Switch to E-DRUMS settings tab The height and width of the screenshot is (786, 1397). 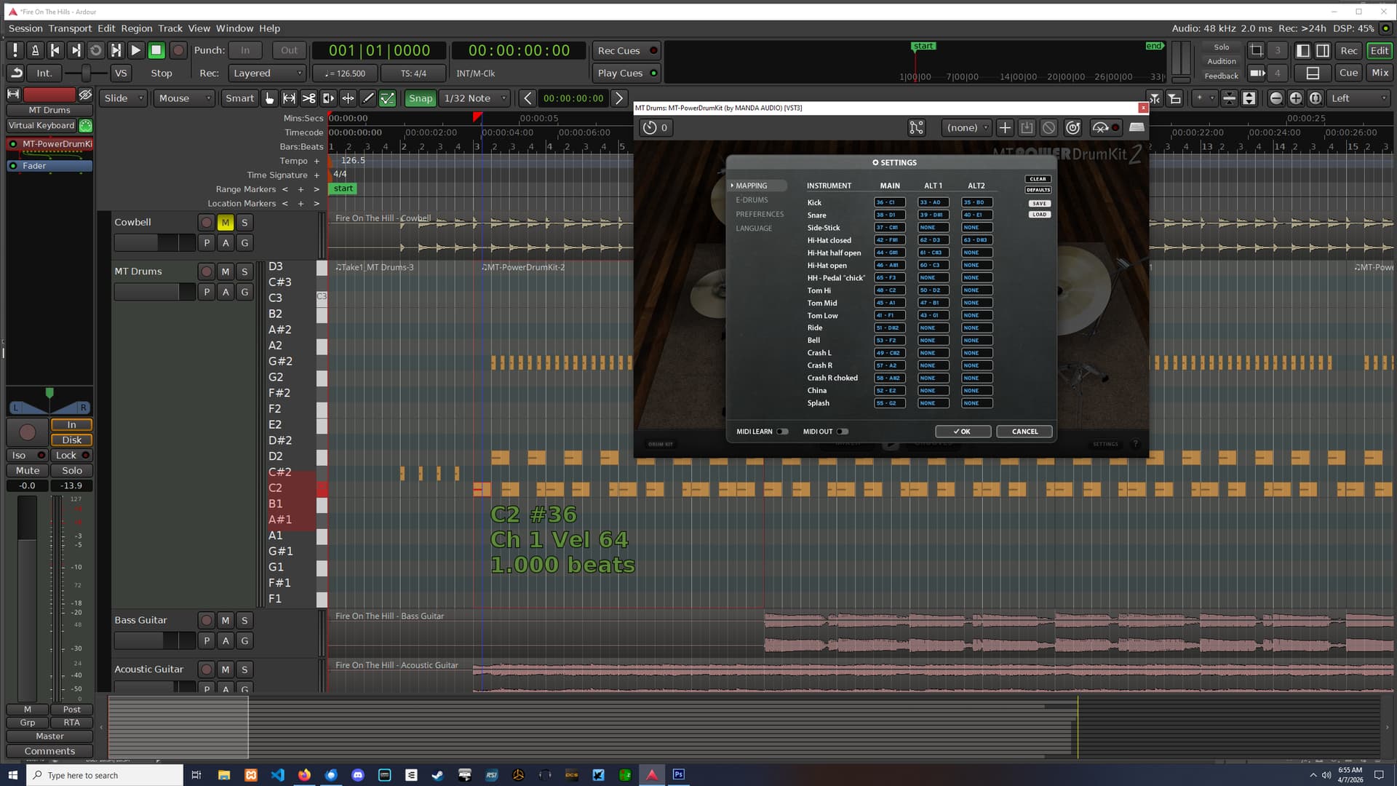point(752,199)
